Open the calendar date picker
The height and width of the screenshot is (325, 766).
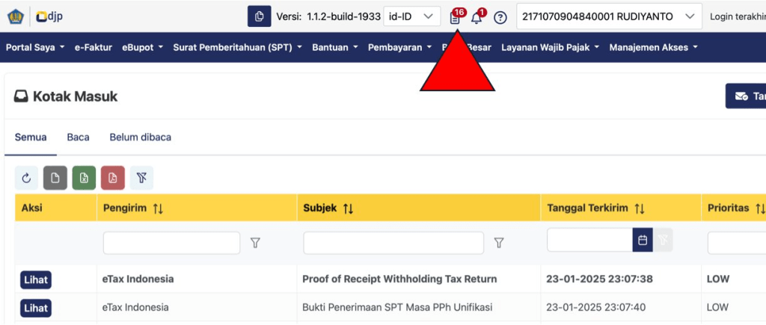point(643,240)
